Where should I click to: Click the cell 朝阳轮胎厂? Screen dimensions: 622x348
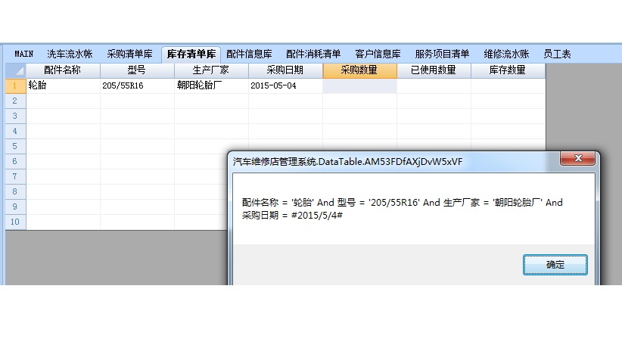(x=211, y=85)
